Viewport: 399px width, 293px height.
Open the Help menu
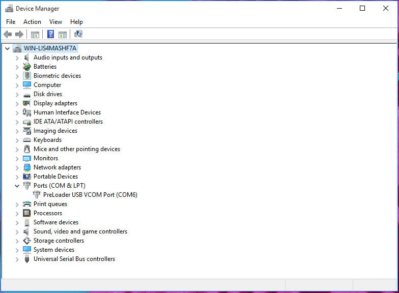(x=76, y=22)
